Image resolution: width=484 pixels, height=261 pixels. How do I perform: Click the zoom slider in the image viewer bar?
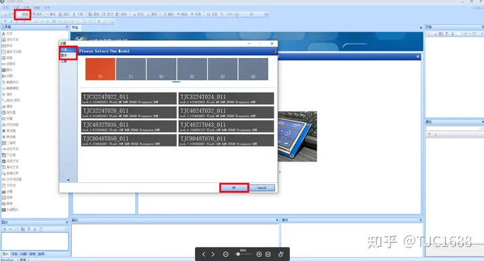tap(242, 254)
